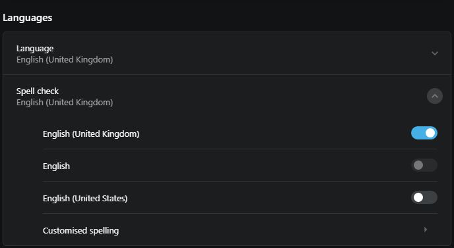This screenshot has width=454, height=248.
Task: Click the current language value under Spell check
Action: (65, 103)
